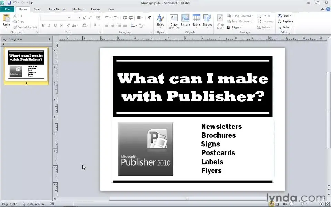Grow font size with the large A icon

click(x=84, y=18)
